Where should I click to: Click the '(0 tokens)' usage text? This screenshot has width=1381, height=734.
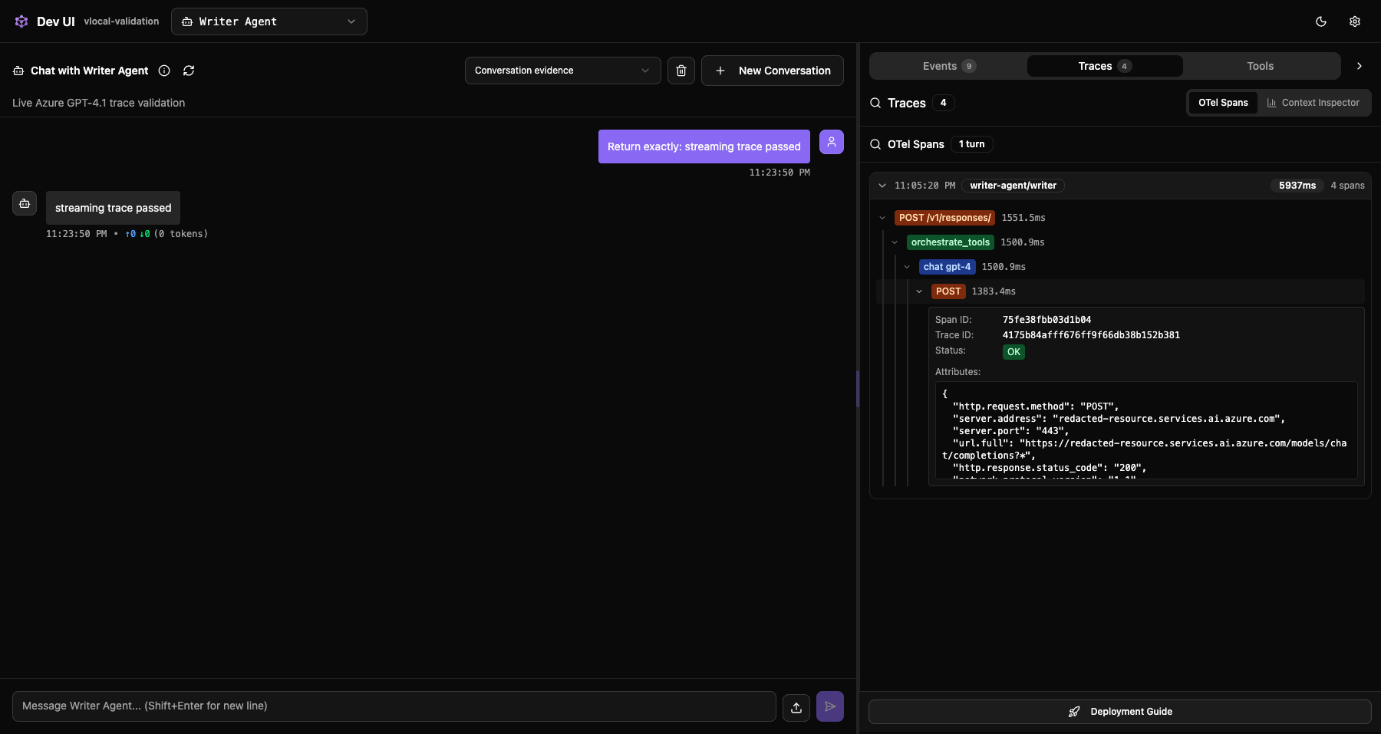click(x=181, y=234)
